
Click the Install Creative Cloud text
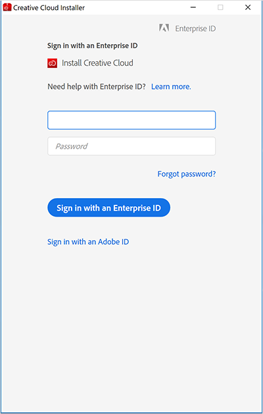(x=97, y=63)
